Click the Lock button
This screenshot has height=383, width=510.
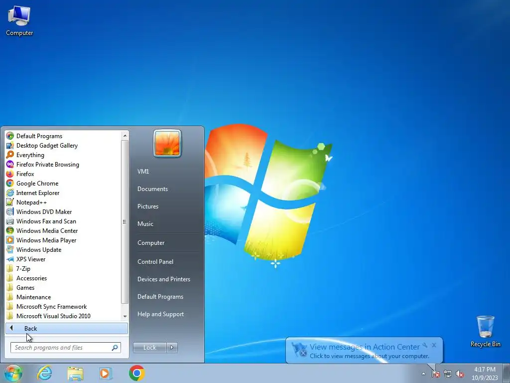pos(149,348)
